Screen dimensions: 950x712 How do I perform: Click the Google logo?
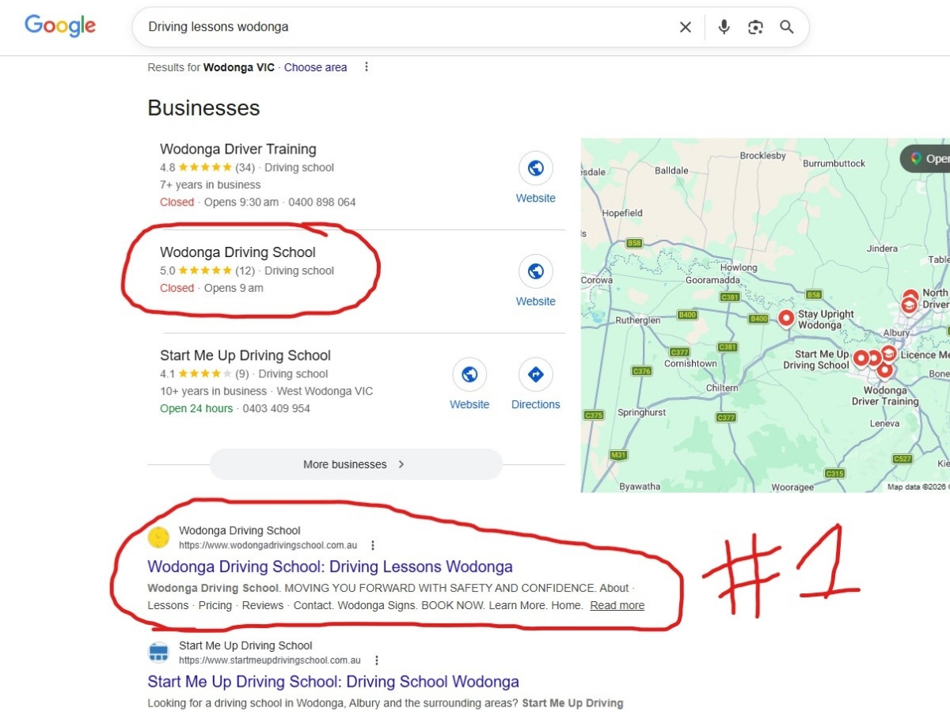[60, 25]
